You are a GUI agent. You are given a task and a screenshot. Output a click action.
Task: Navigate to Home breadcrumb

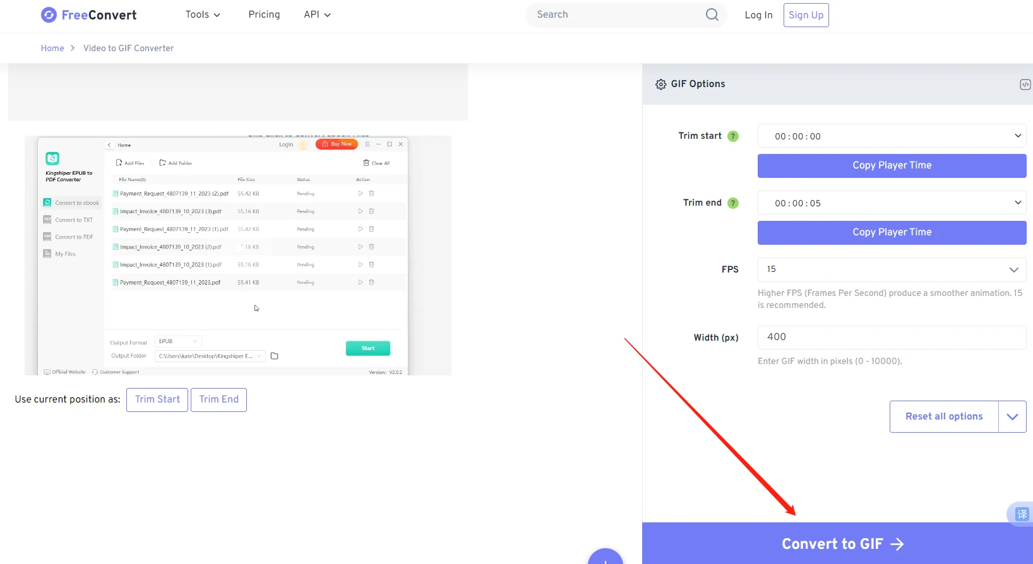pos(52,48)
